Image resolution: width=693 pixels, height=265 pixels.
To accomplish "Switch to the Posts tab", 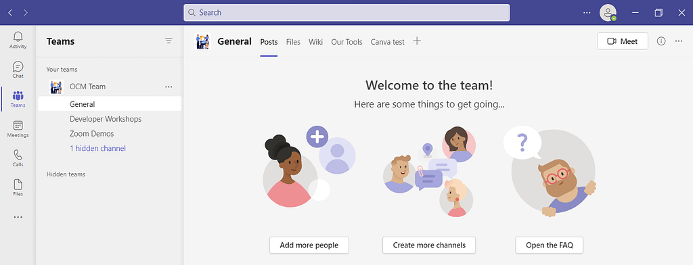I will tap(269, 42).
